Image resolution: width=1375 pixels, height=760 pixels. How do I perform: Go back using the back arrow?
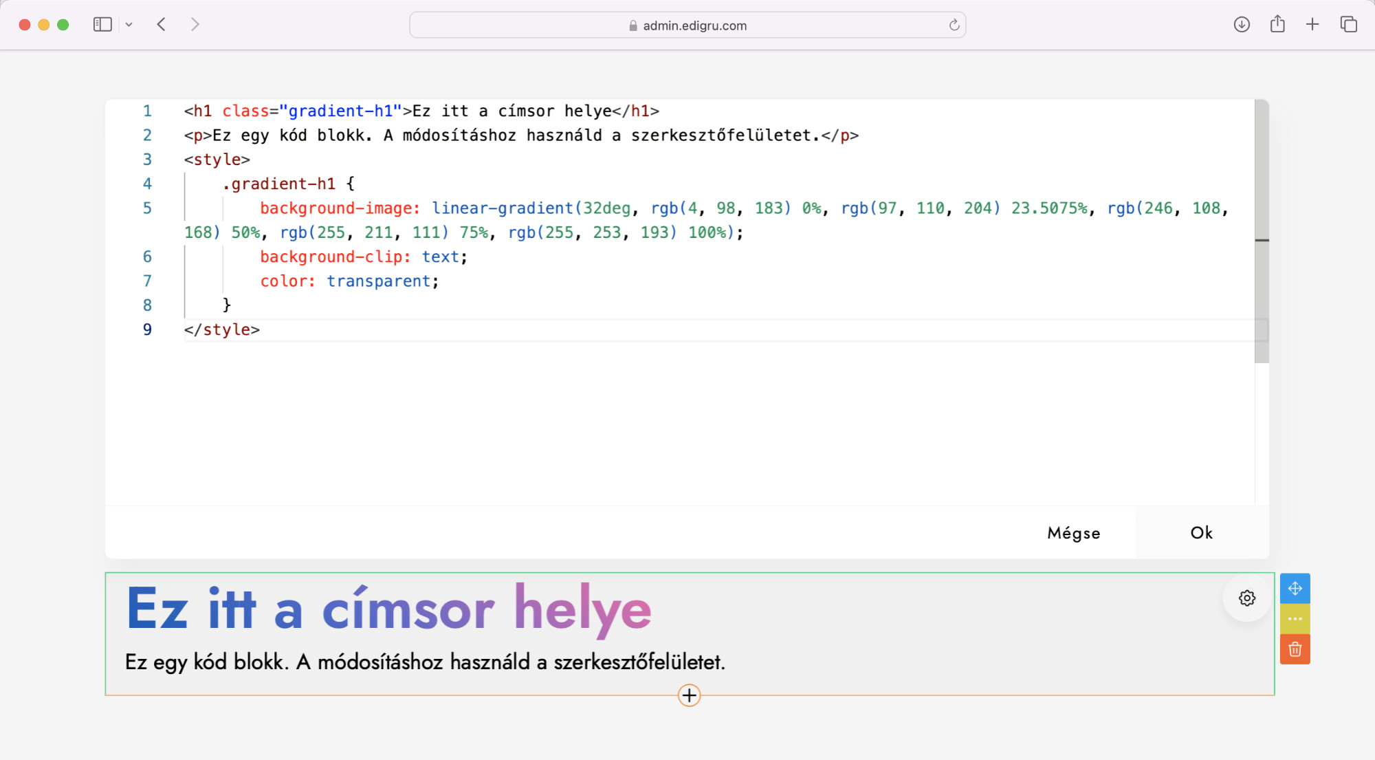161,23
